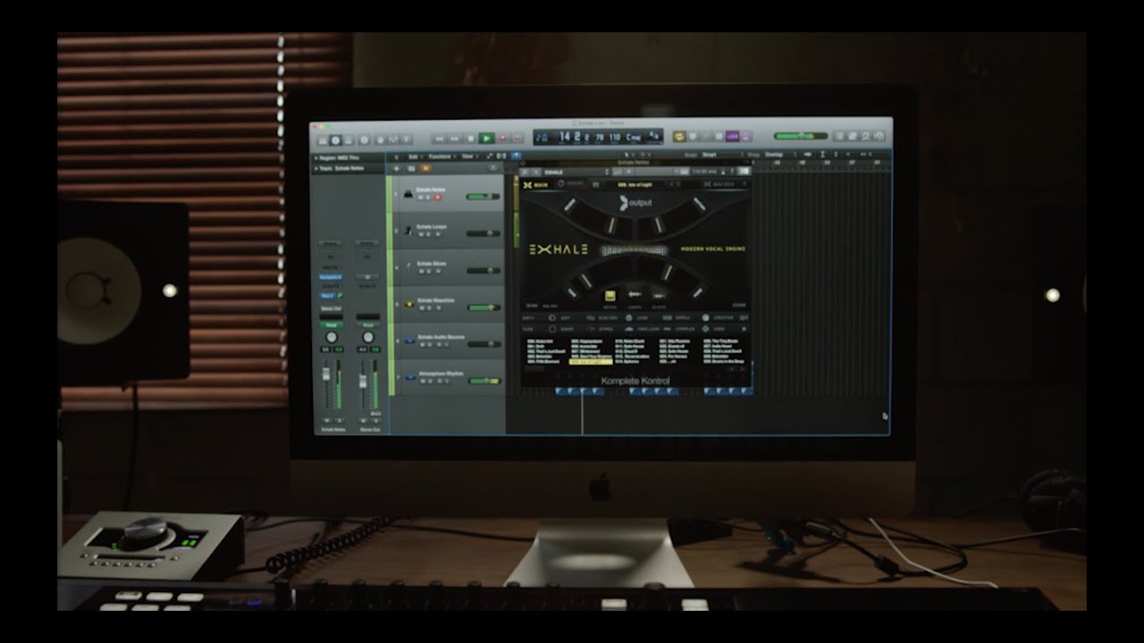Select the Exhale Loops track icon
The height and width of the screenshot is (643, 1144).
pos(408,230)
